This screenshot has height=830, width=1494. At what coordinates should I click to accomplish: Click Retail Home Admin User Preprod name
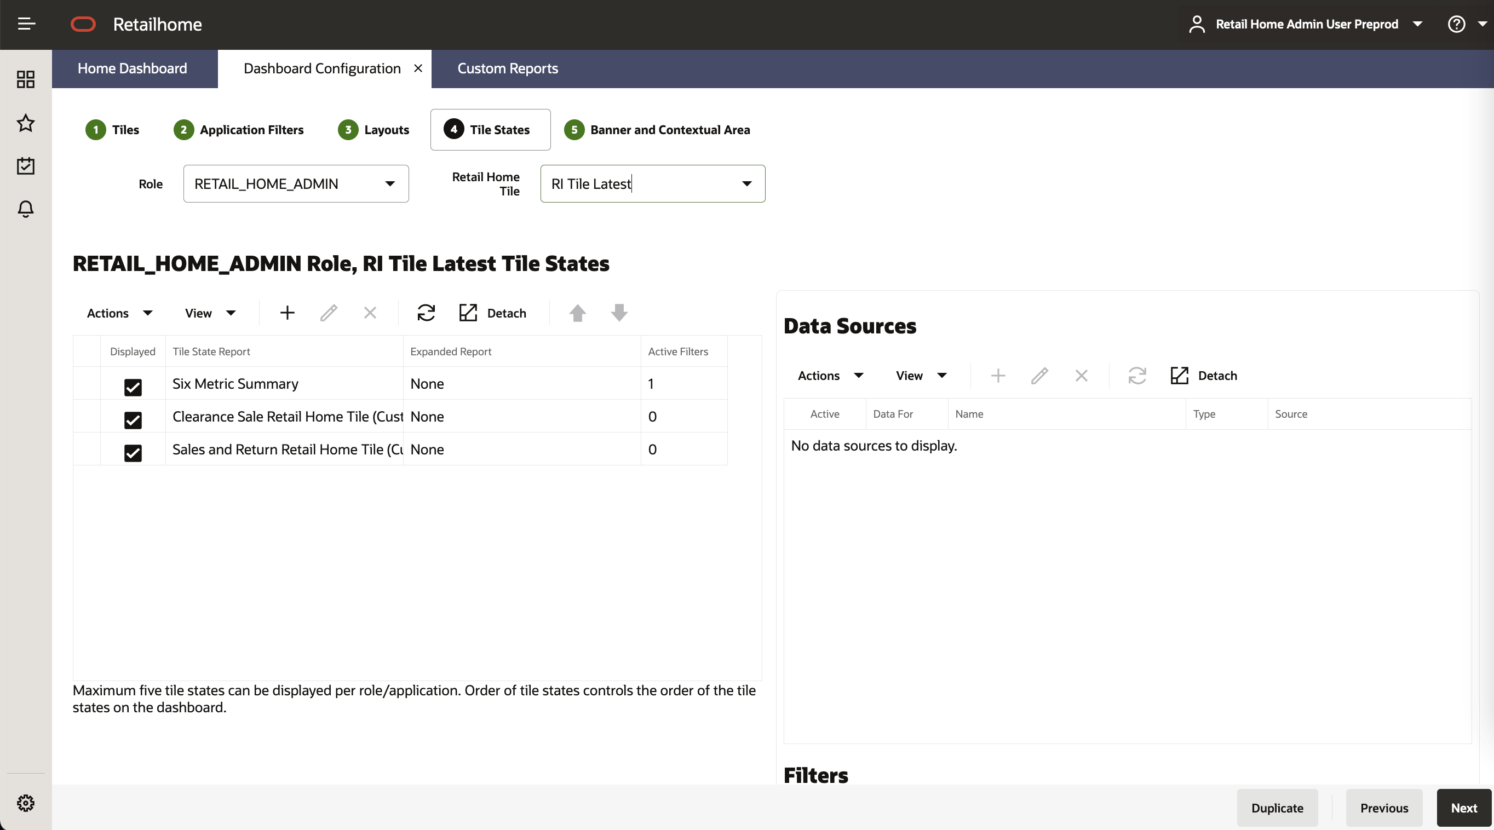pos(1307,24)
